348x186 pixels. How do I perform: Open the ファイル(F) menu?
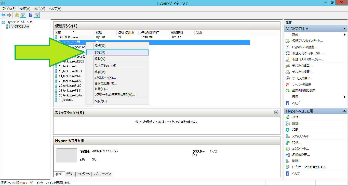(x=9, y=9)
